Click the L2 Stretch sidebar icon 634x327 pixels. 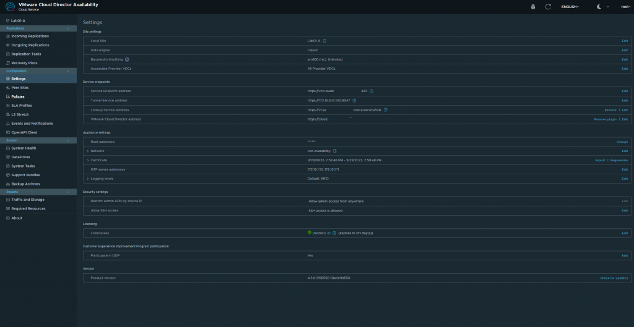[x=8, y=114]
